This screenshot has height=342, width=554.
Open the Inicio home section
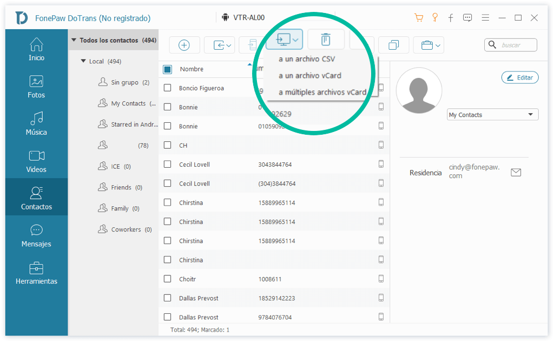coord(36,49)
